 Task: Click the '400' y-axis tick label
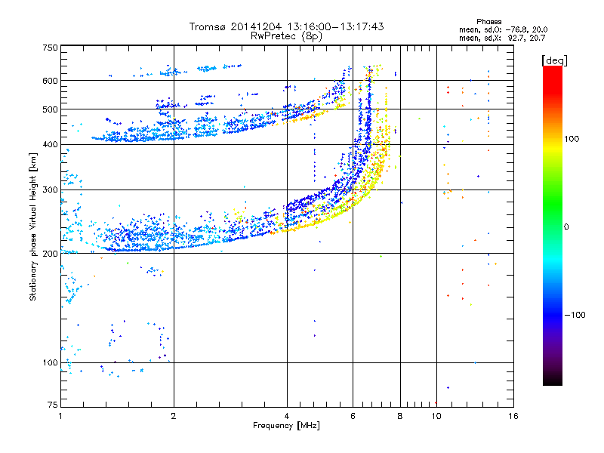51,144
